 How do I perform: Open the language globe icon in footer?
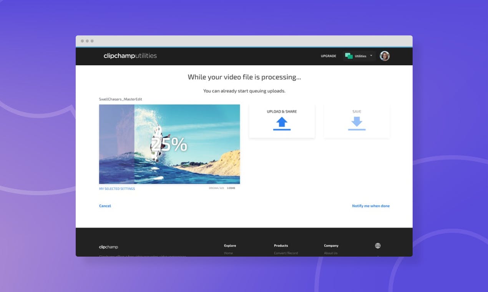coord(378,246)
